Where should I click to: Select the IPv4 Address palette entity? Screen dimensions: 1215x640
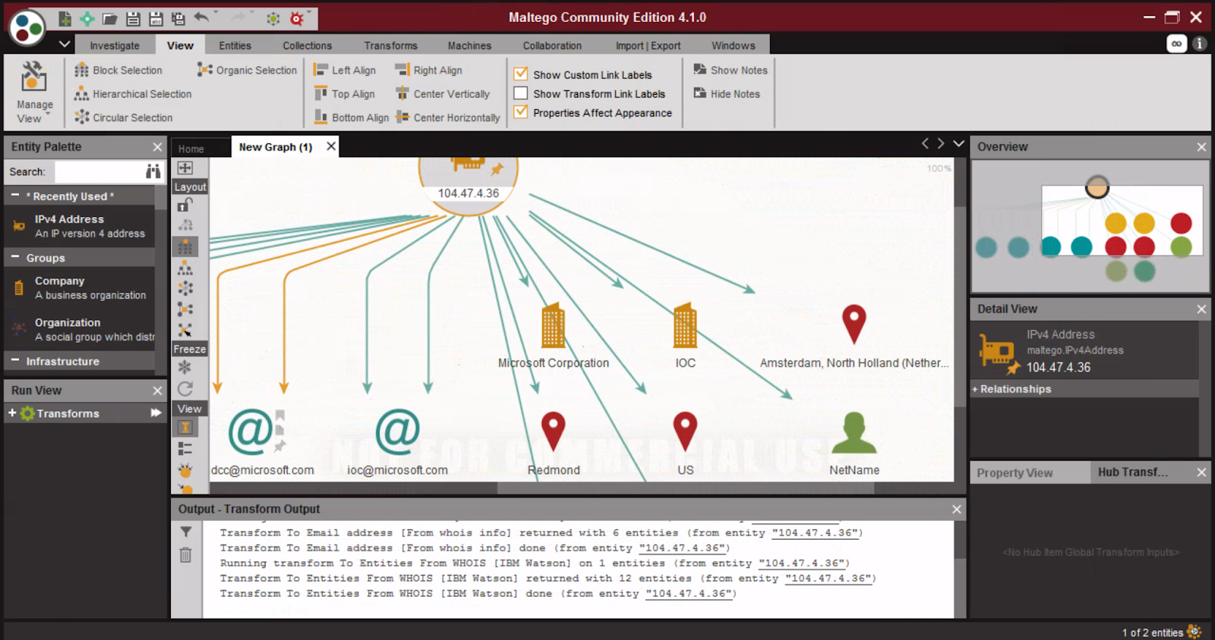click(80, 226)
